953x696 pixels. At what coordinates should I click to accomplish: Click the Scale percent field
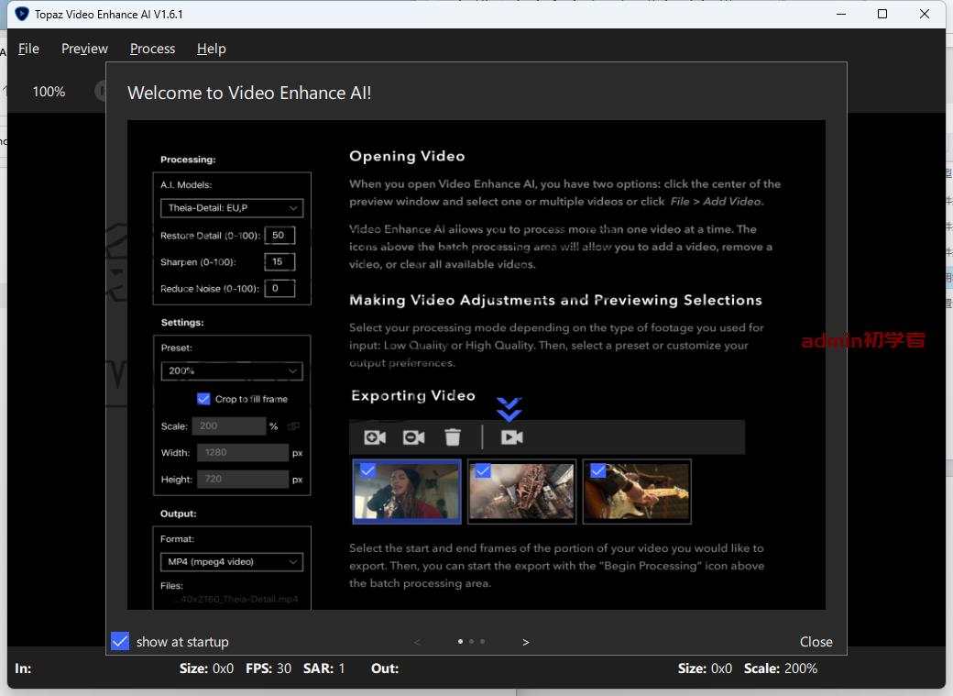[x=229, y=425]
